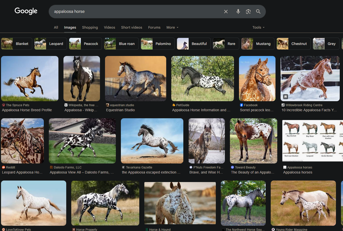Select the Peacock filter chip

[x=85, y=44]
